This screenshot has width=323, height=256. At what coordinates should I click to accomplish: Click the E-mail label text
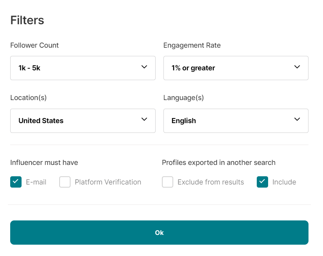pyautogui.click(x=36, y=182)
